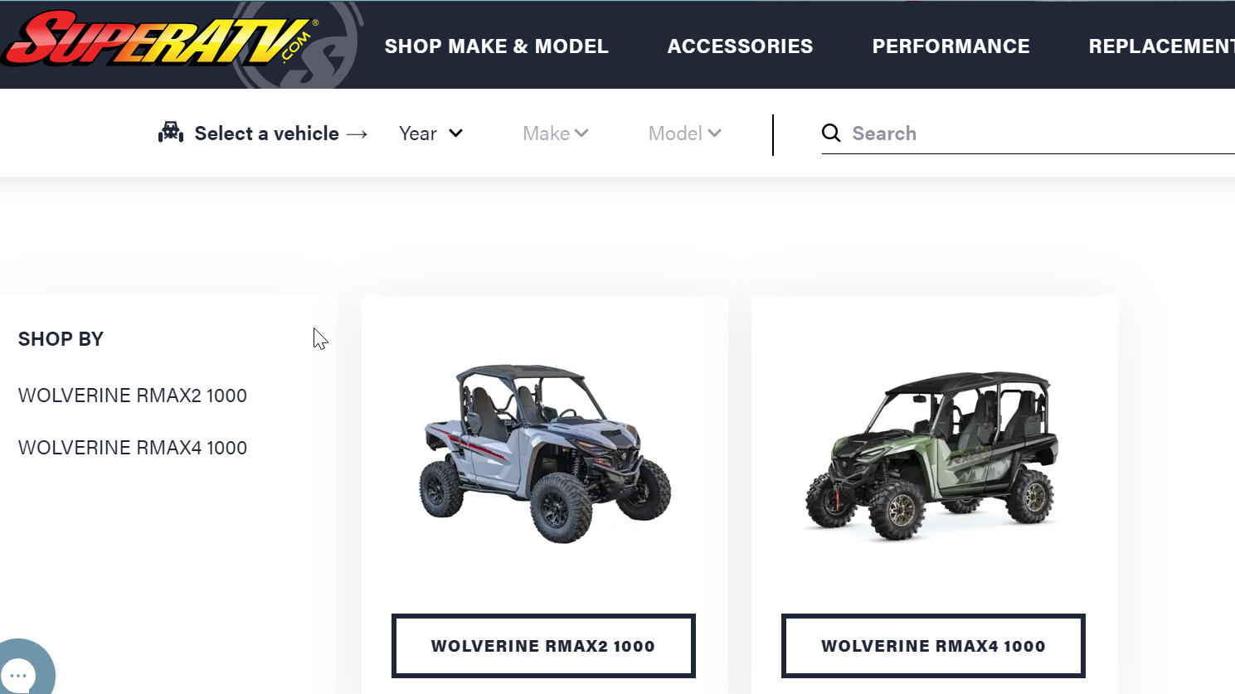Select Wolverine RMAX2 1000 sidebar link
Image resolution: width=1235 pixels, height=694 pixels.
(133, 396)
